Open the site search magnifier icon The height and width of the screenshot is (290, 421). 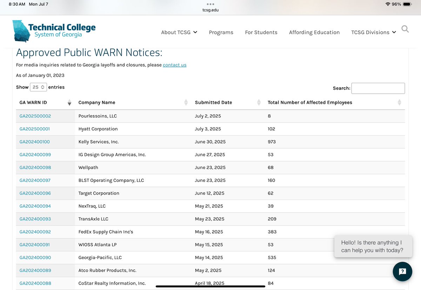(405, 29)
